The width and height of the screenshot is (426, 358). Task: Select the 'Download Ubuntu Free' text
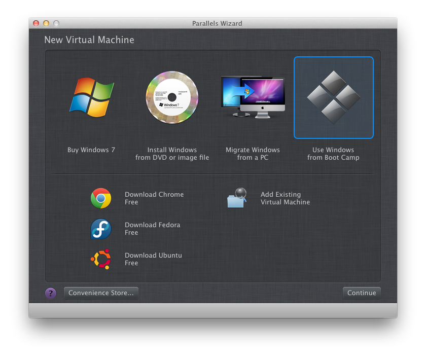tap(153, 259)
